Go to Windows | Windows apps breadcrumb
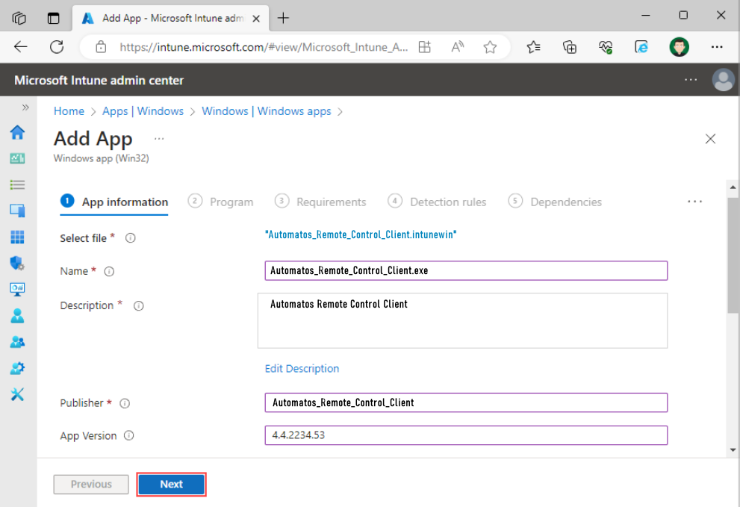This screenshot has width=740, height=507. 266,111
